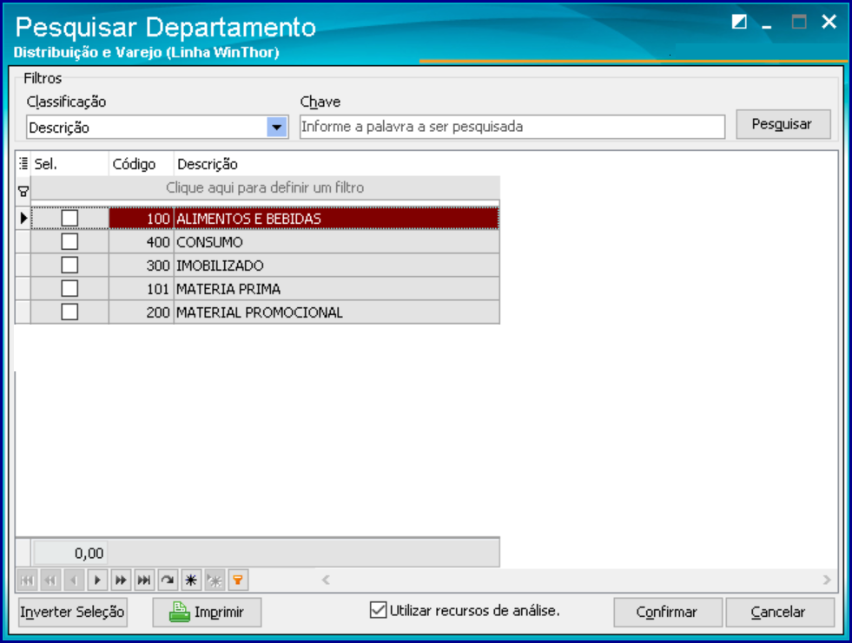The height and width of the screenshot is (643, 852).
Task: Click horizontal scrollbar right arrow
Action: (827, 580)
